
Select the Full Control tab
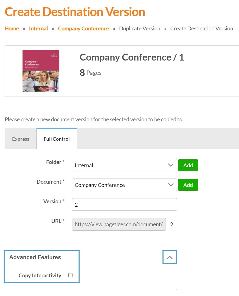[x=57, y=139]
